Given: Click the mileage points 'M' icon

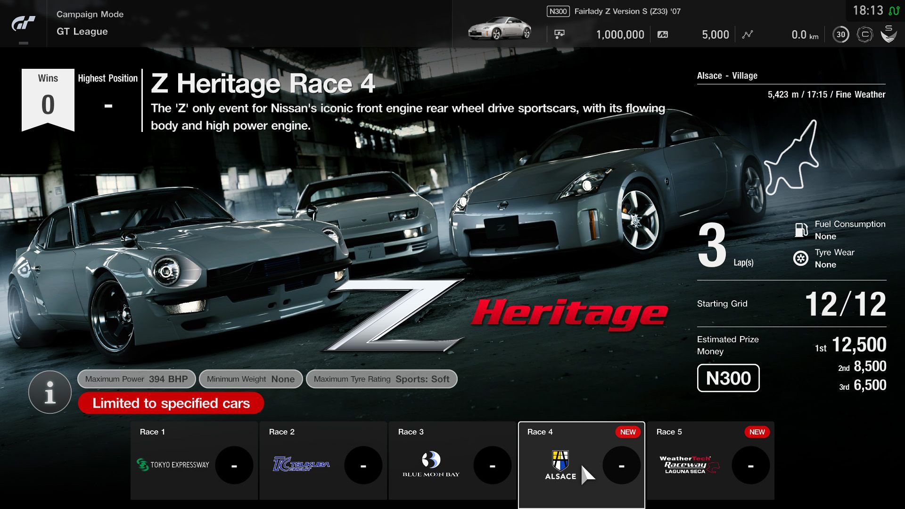Looking at the screenshot, I should 662,34.
